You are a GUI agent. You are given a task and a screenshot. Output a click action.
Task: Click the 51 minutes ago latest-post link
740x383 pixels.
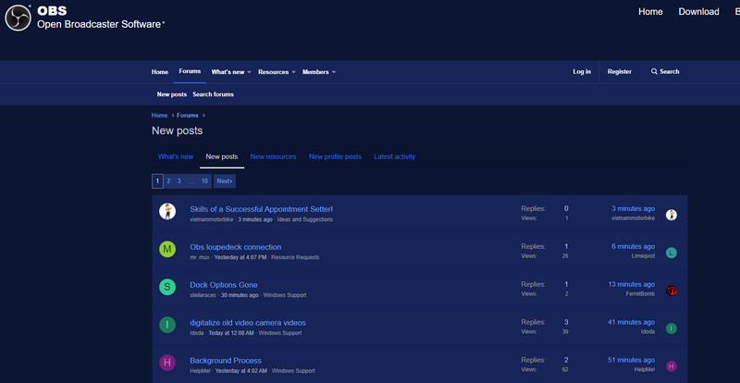pyautogui.click(x=632, y=360)
